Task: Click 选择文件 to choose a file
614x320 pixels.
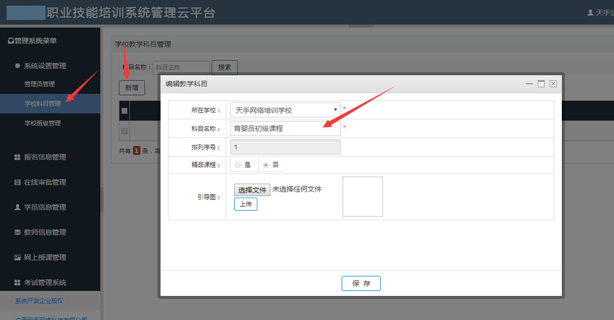Action: 252,190
